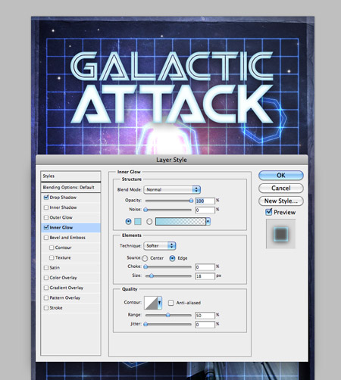Enable the Outer Glow checkbox
Viewport: 341px width, 380px height.
coord(46,217)
